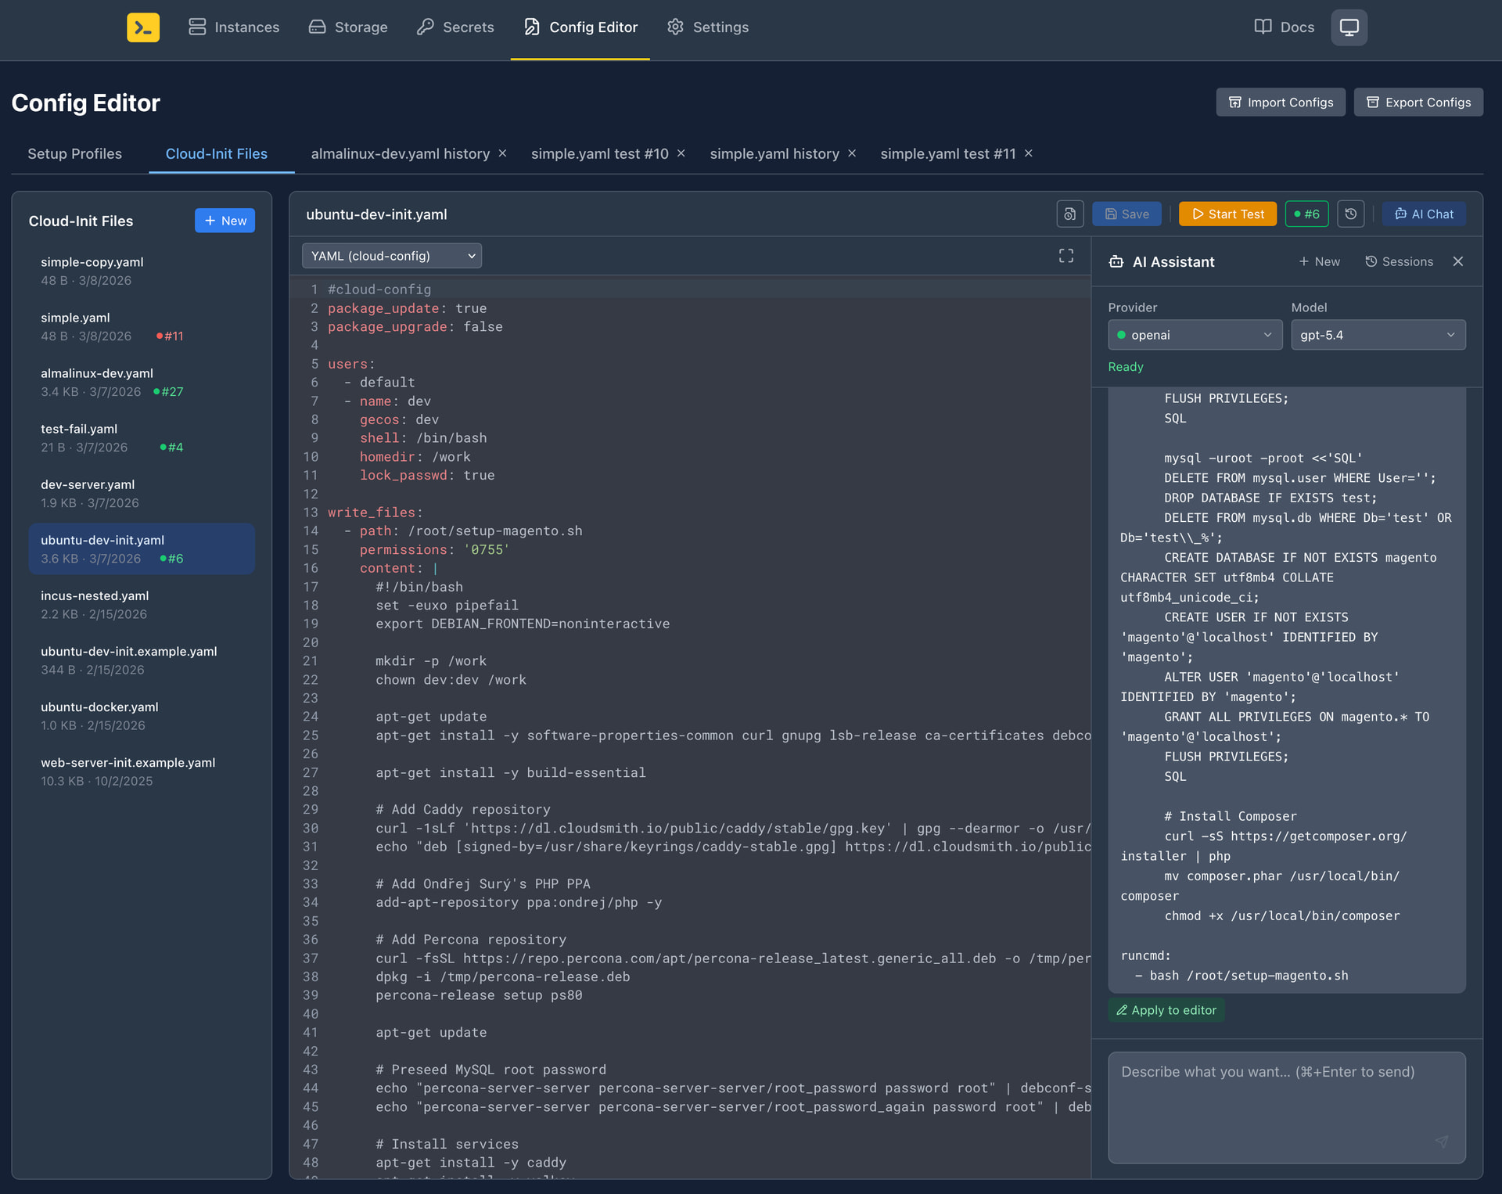Viewport: 1502px width, 1194px height.
Task: Open YAML (cloud-config) language dropdown
Action: coord(392,256)
